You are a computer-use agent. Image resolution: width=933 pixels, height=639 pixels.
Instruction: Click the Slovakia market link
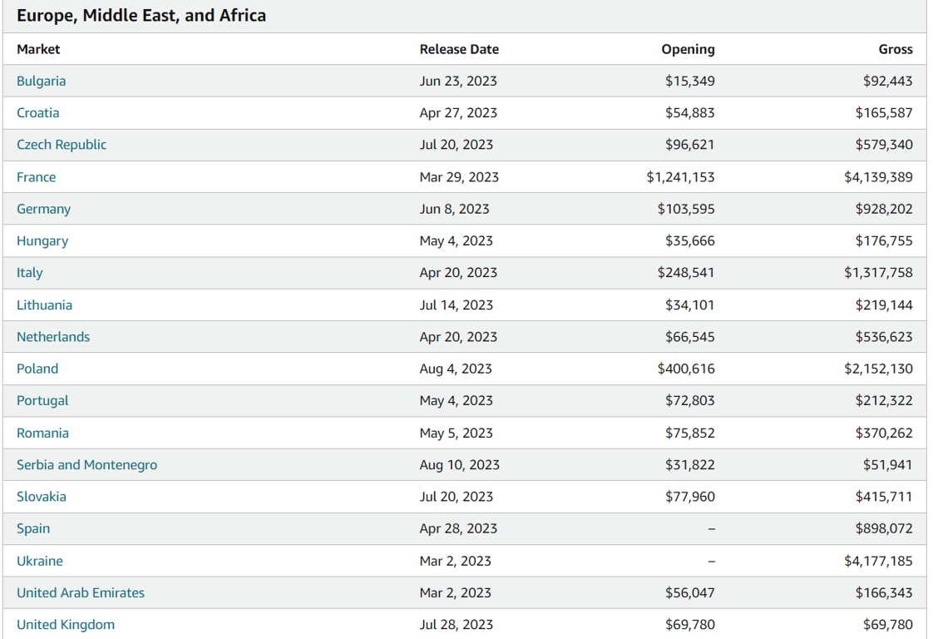tap(41, 496)
